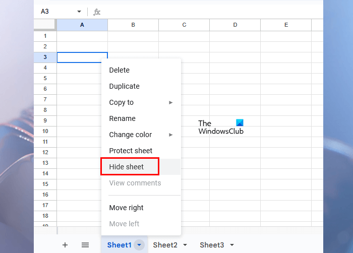Select column D header
Image resolution: width=353 pixels, height=253 pixels.
pyautogui.click(x=235, y=25)
